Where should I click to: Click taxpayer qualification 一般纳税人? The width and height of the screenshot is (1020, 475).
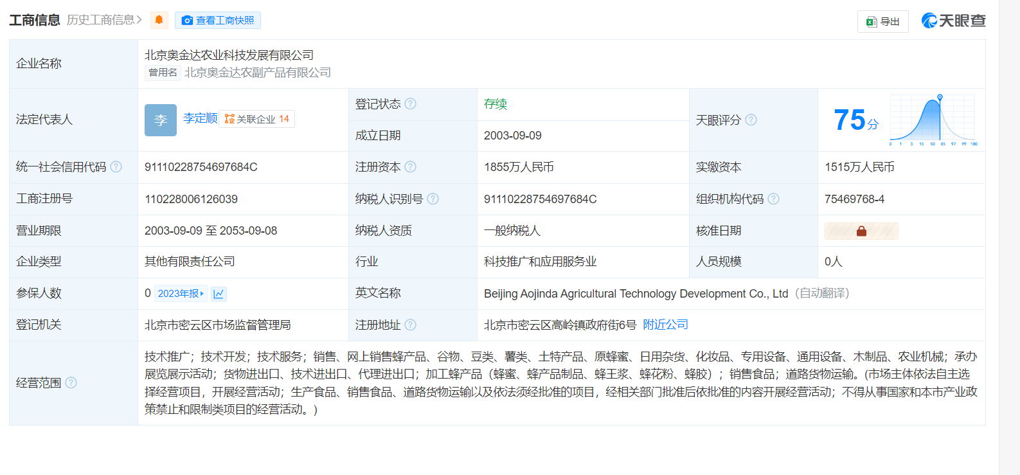512,231
